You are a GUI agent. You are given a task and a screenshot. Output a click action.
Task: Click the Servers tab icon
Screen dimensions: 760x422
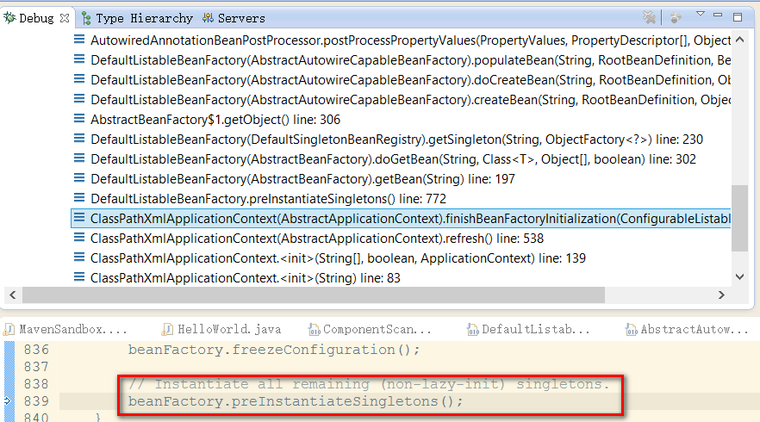(208, 18)
